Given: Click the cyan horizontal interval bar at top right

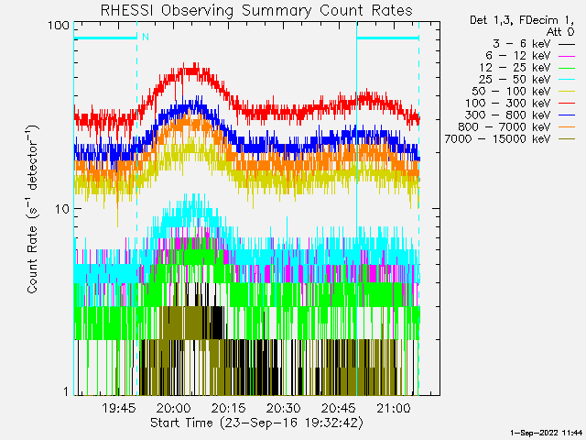Looking at the screenshot, I should [387, 38].
